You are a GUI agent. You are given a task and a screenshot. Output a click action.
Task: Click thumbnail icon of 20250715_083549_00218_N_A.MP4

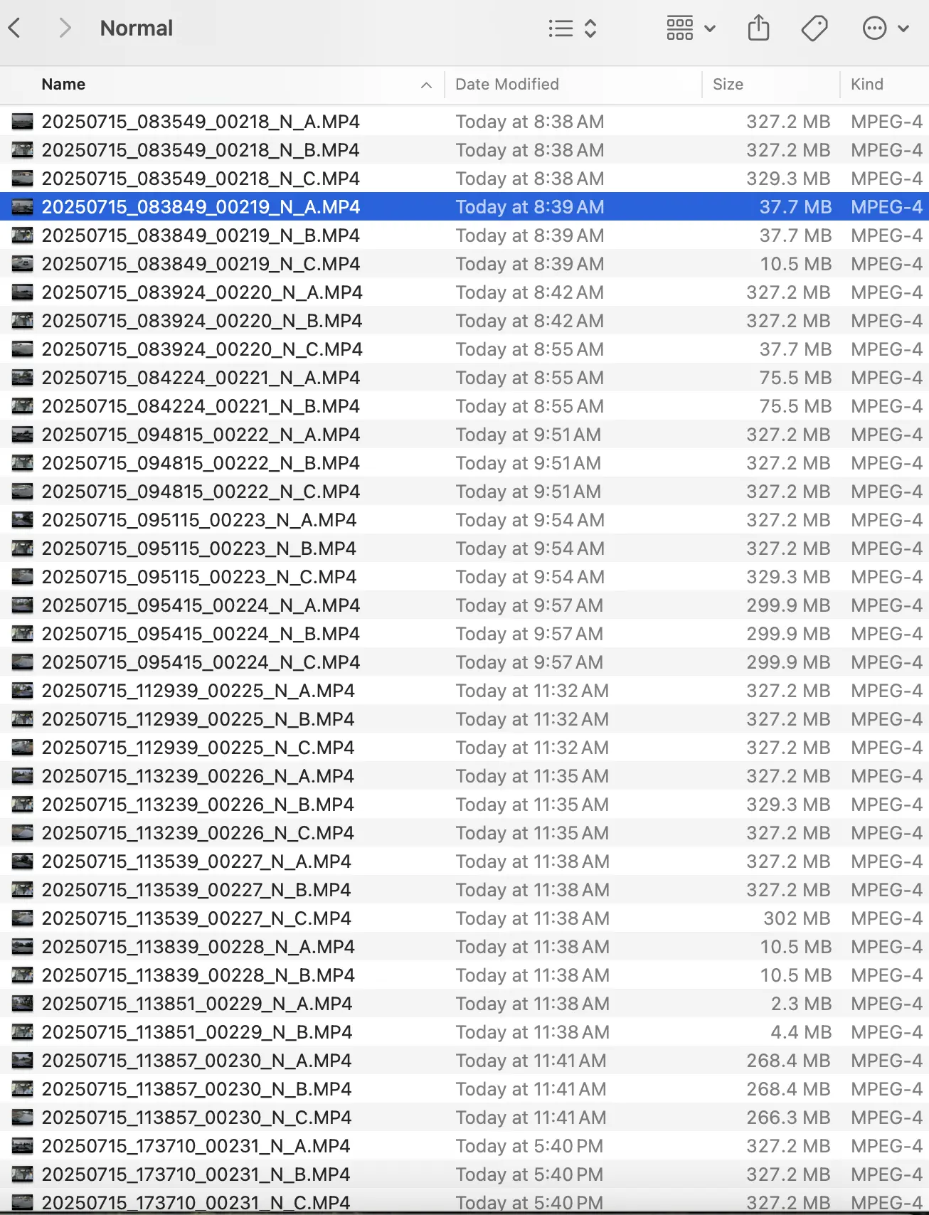click(22, 122)
